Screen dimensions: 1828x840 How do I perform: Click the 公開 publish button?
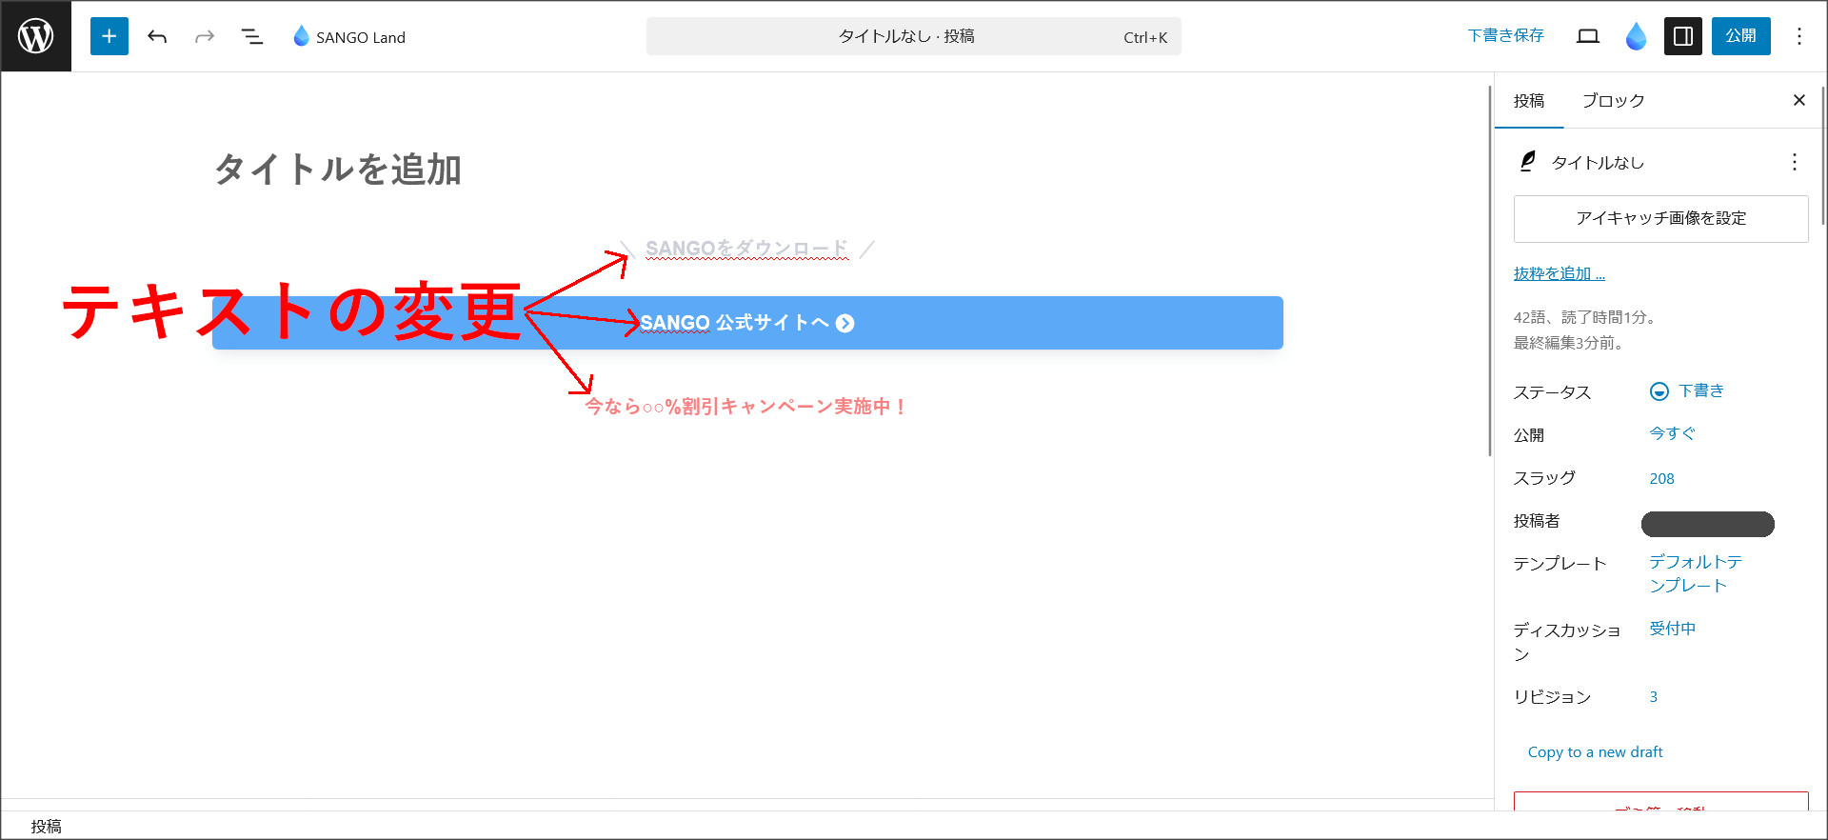point(1740,36)
